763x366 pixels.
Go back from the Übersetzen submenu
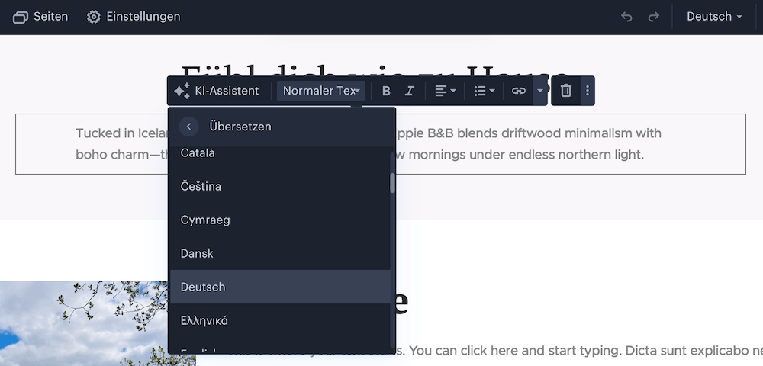(x=188, y=127)
